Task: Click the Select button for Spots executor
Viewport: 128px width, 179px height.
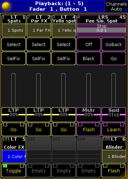Action: [13, 44]
